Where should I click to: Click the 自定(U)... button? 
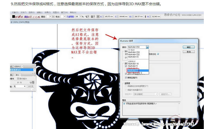(x=165, y=94)
